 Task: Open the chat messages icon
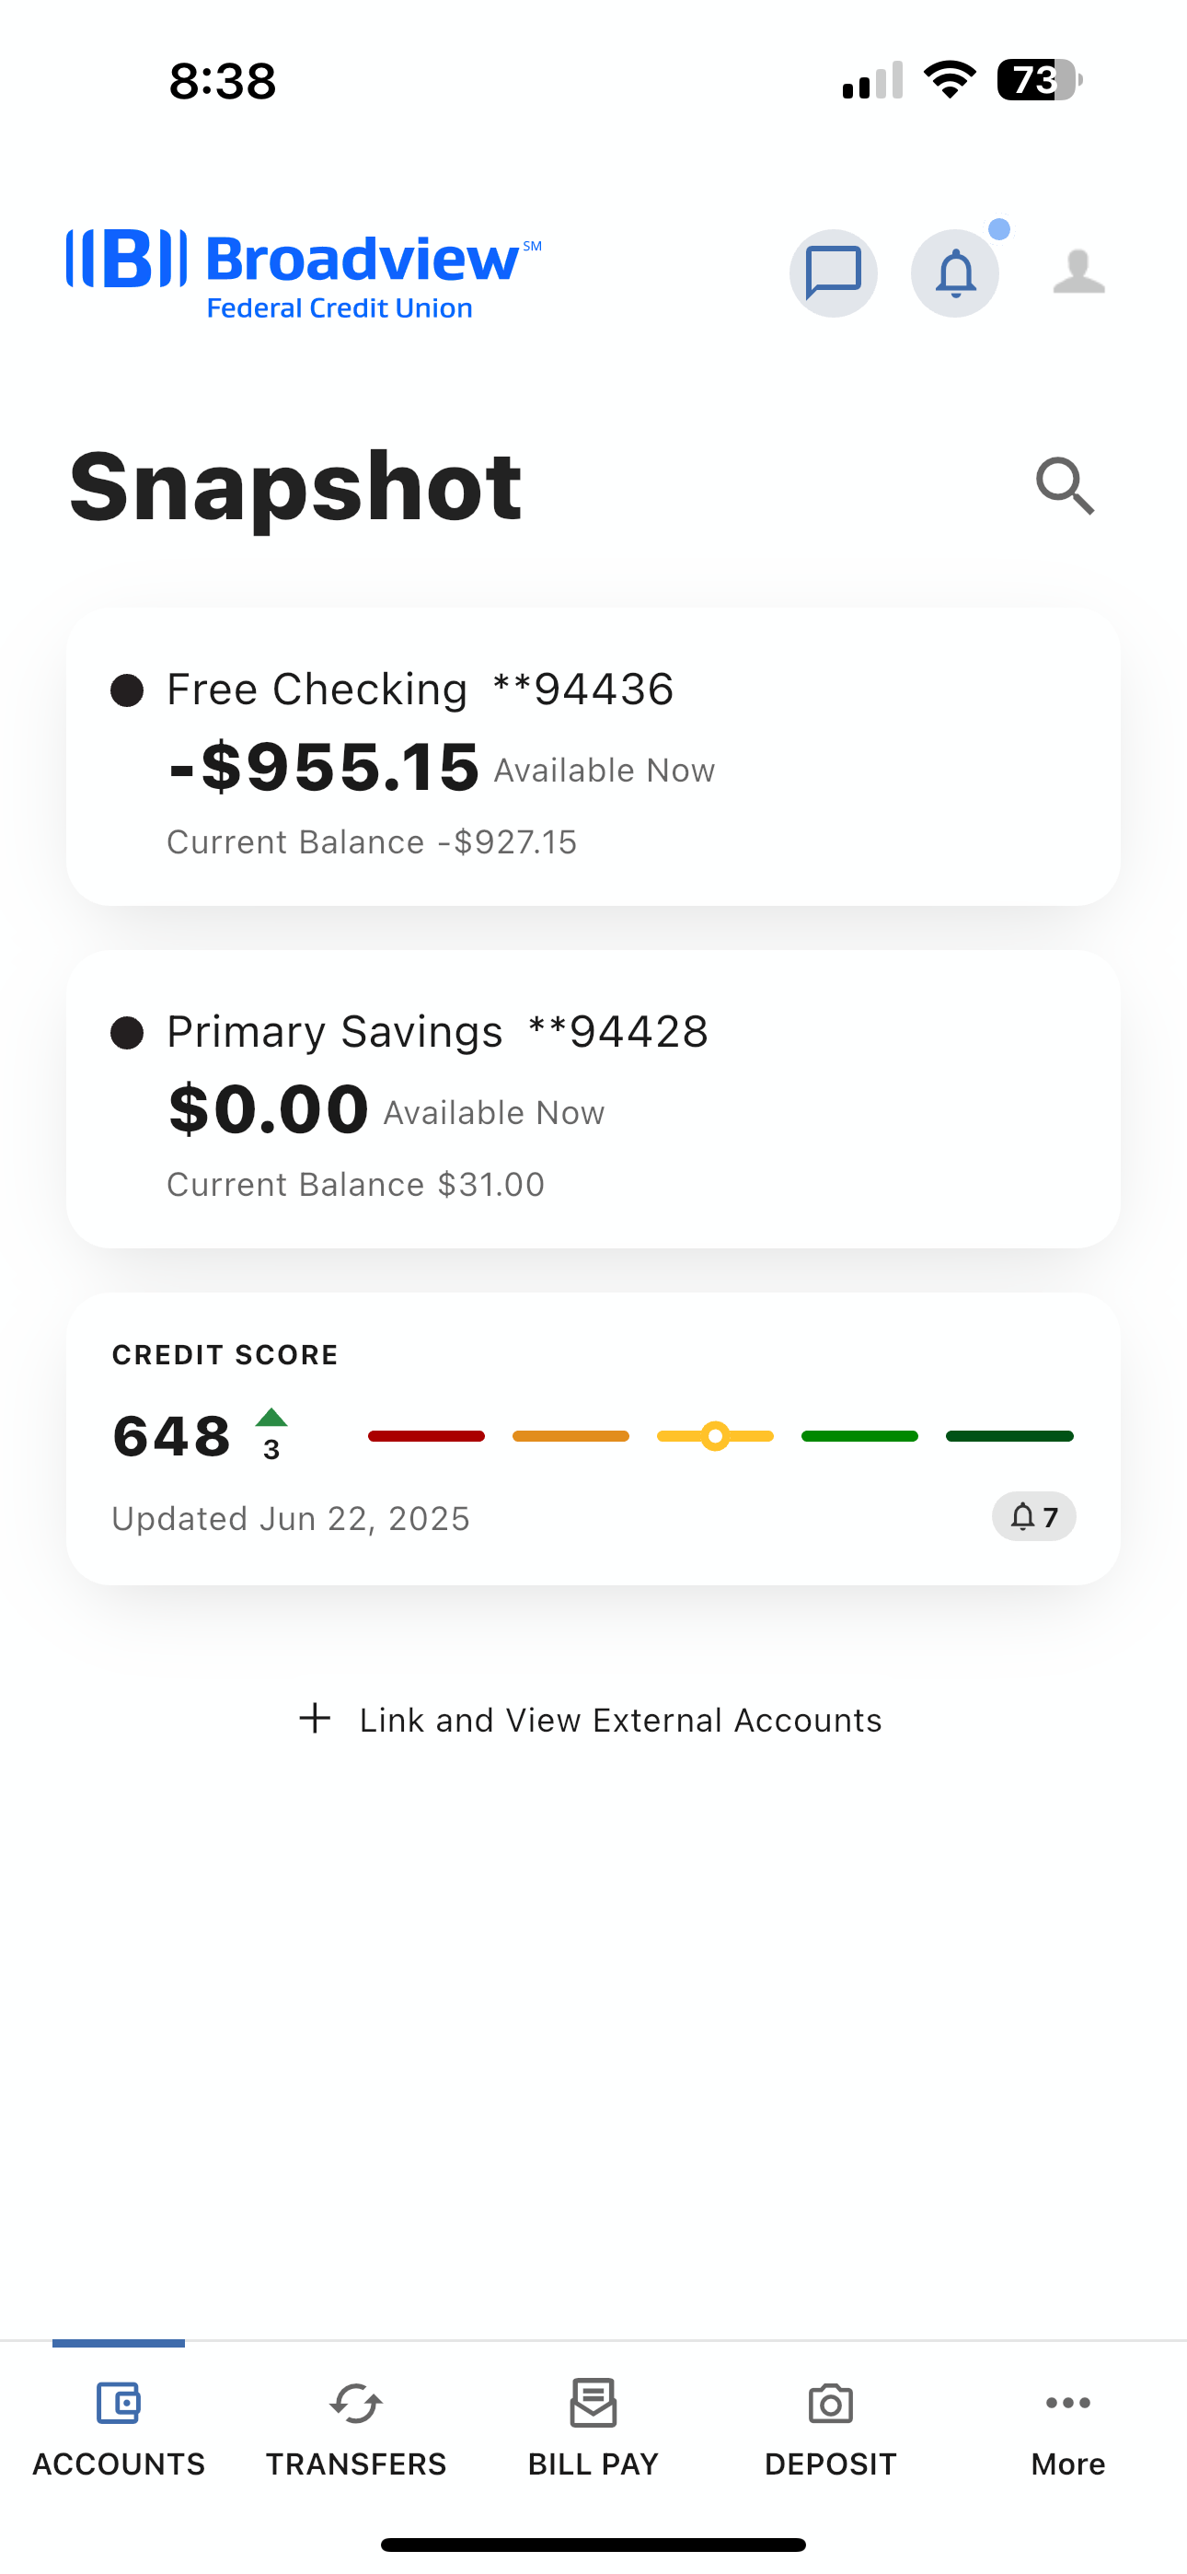(x=834, y=272)
